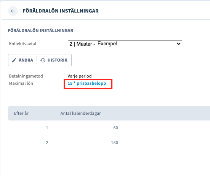
Task: Click the clock icon on Historik
Action: pyautogui.click(x=43, y=60)
